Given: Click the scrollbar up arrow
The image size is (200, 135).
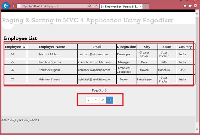Looking at the screenshot, I should (197, 14).
